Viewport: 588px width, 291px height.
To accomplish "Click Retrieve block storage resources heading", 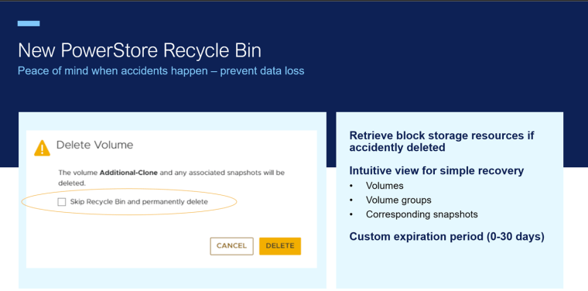I will [x=442, y=142].
